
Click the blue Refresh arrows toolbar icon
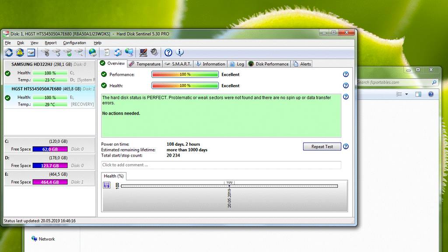pos(9,52)
